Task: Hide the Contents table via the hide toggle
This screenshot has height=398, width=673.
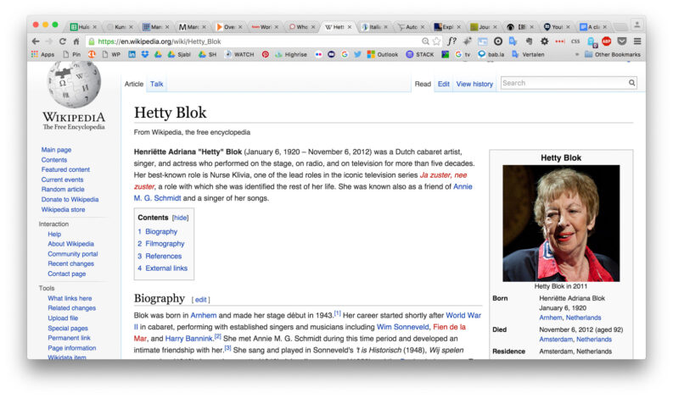Action: tap(180, 218)
